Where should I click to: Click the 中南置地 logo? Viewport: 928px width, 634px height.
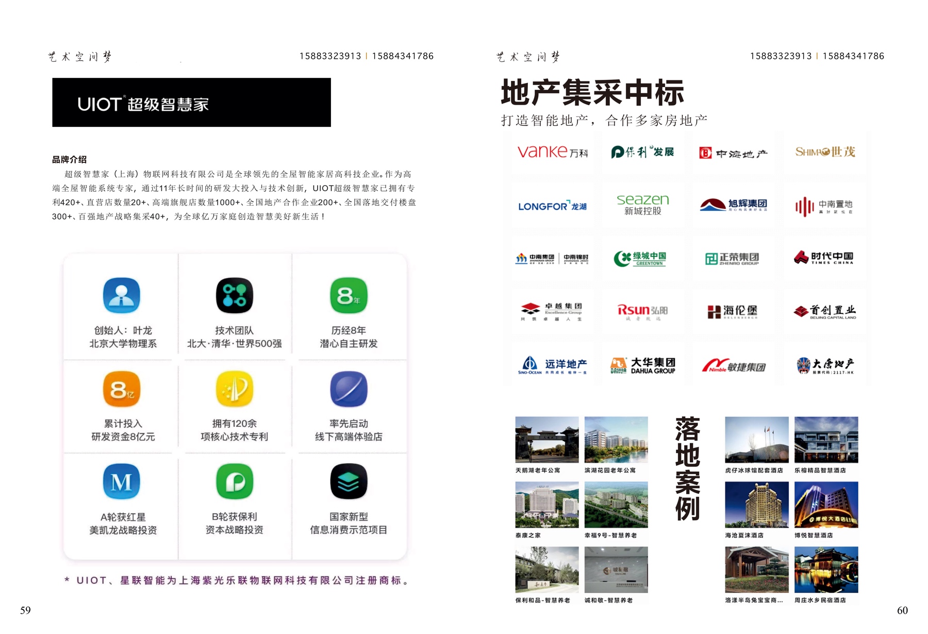coord(824,207)
